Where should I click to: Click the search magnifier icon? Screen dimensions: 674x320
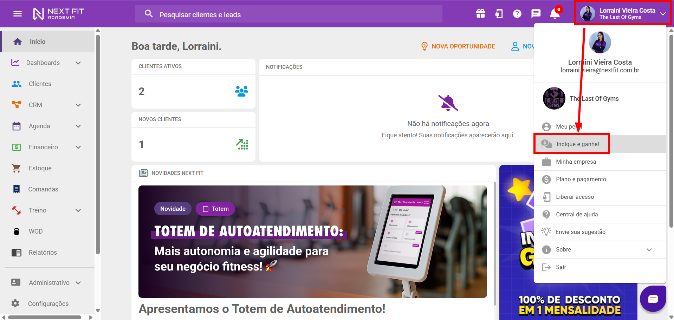pyautogui.click(x=149, y=14)
